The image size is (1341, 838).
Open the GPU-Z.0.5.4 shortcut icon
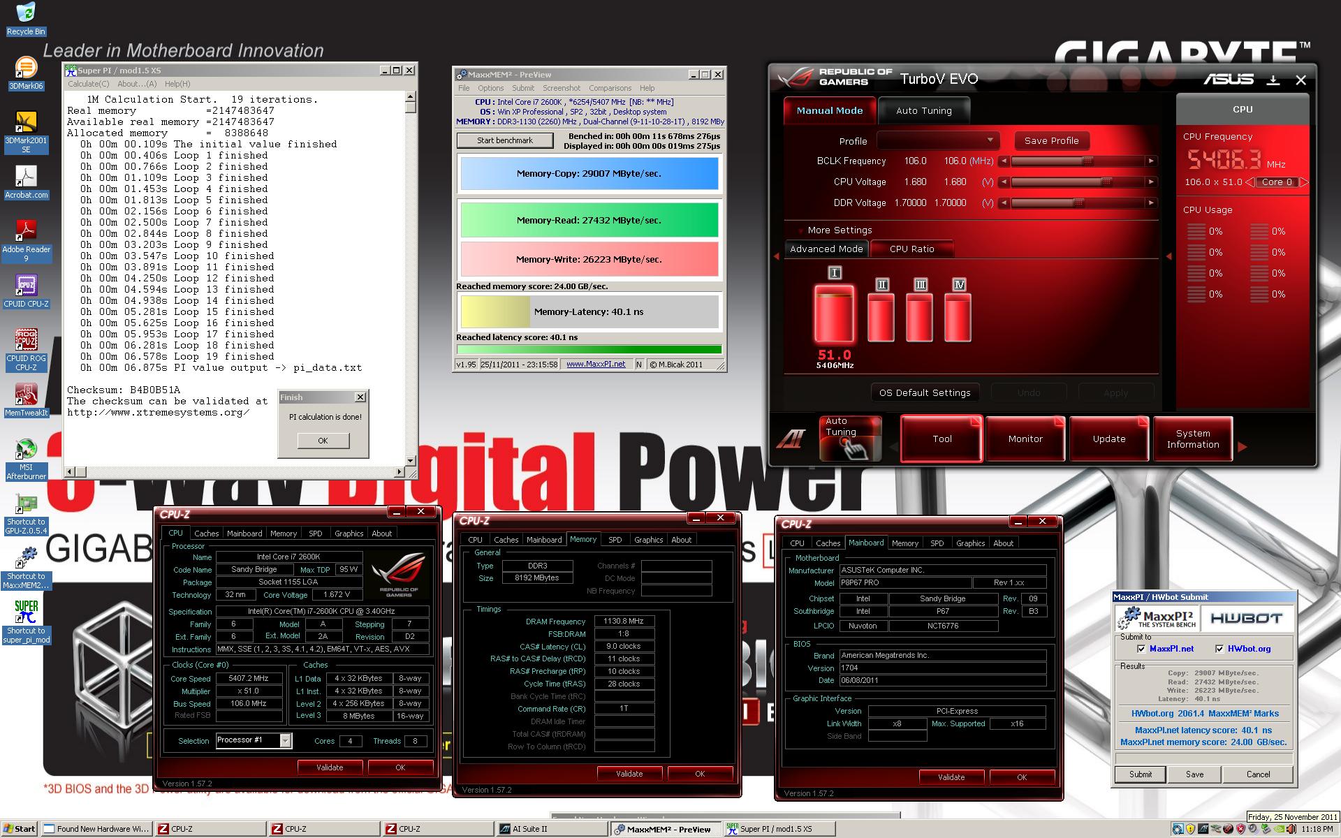point(26,514)
